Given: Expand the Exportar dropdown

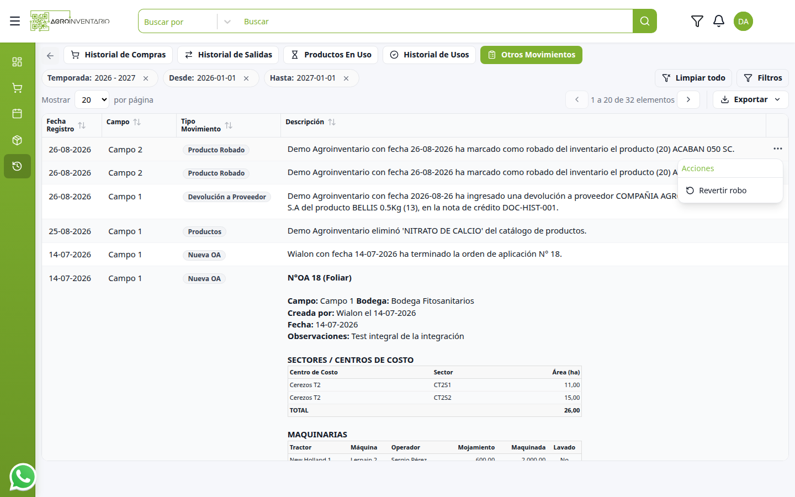Looking at the screenshot, I should [x=751, y=99].
